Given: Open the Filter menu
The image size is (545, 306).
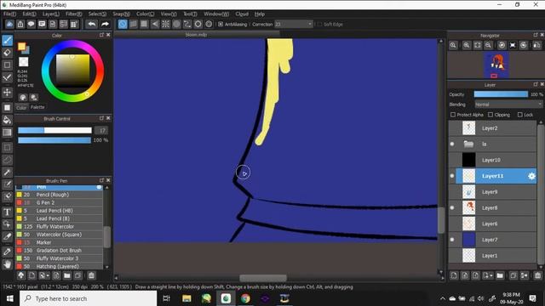Looking at the screenshot, I should pos(74,14).
